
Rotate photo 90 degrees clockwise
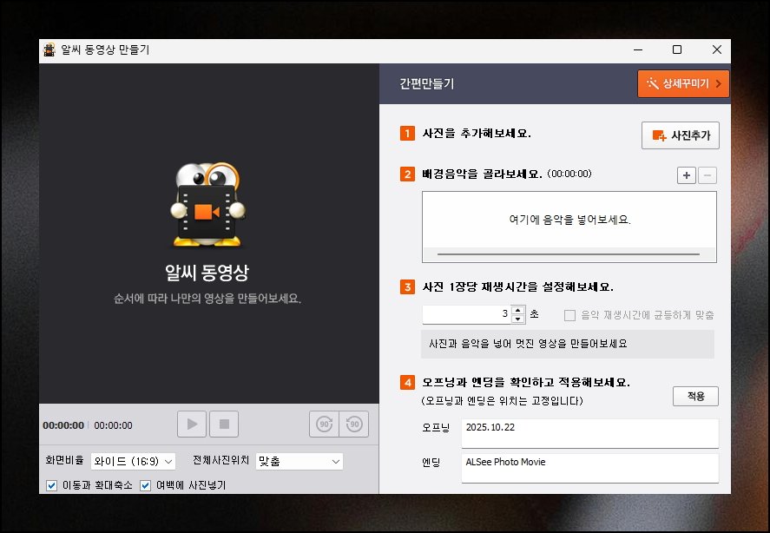(x=324, y=424)
